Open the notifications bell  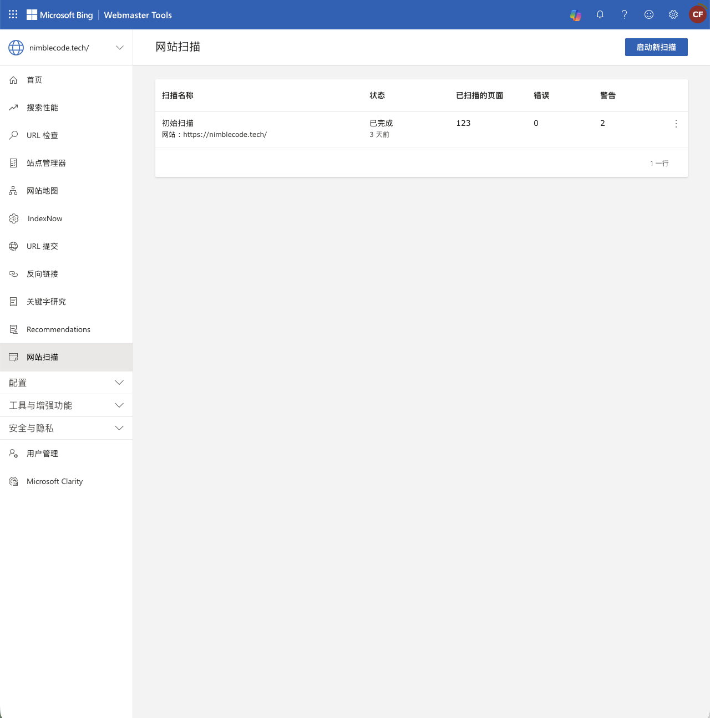point(600,15)
